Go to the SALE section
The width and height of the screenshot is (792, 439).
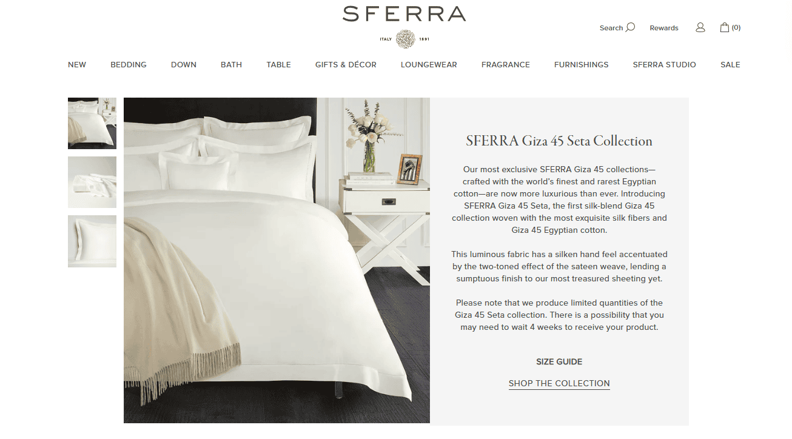point(730,65)
